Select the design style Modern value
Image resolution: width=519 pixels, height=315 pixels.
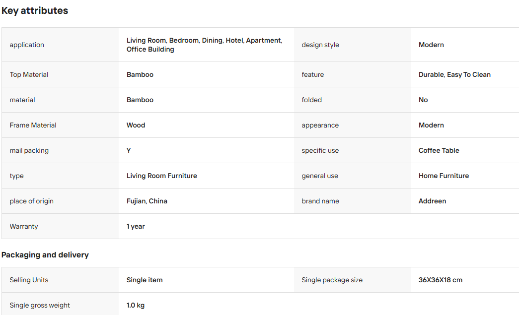[x=431, y=45]
